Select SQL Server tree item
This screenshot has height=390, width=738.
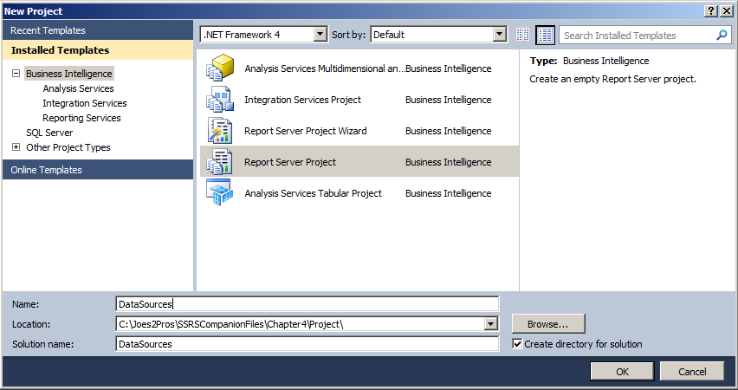pos(49,133)
